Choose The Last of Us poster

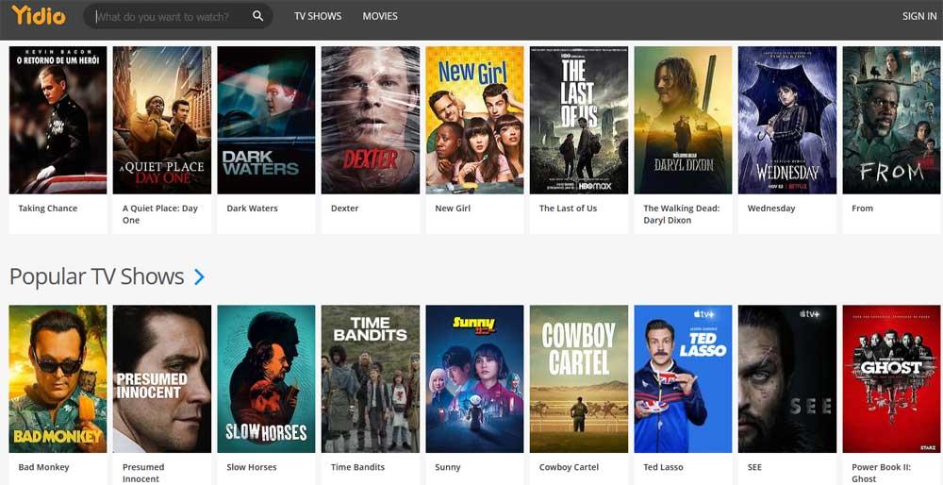[578, 120]
